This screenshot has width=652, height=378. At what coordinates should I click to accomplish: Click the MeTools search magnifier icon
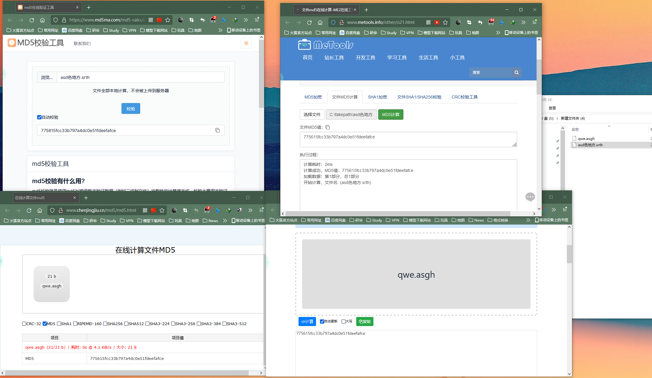[x=516, y=73]
